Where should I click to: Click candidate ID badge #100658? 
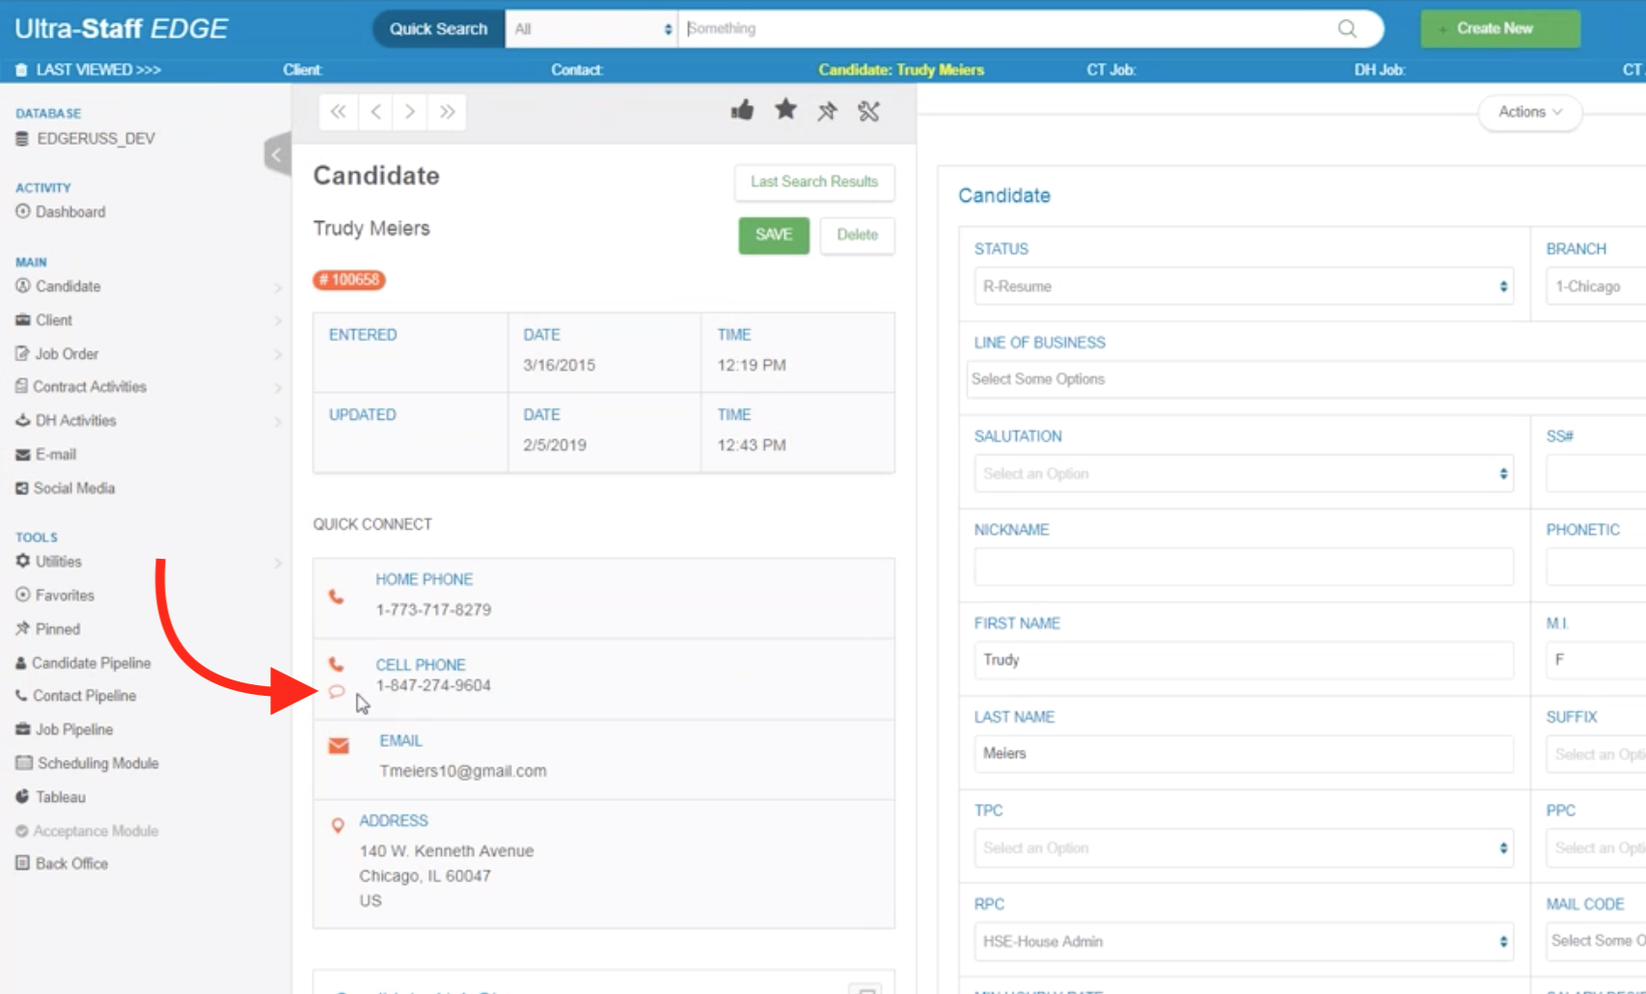pos(349,280)
